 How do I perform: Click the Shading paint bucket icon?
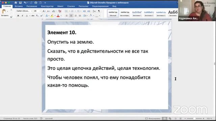coord(91,15)
